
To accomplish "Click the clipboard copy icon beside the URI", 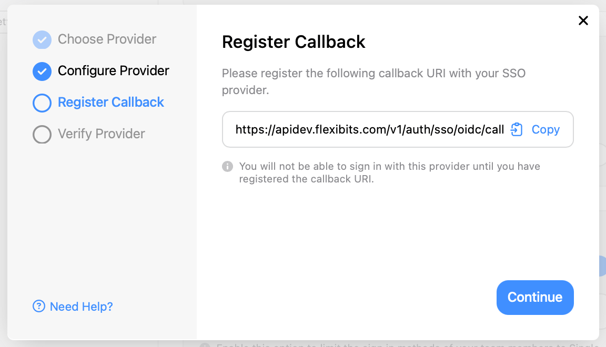I will (x=516, y=129).
